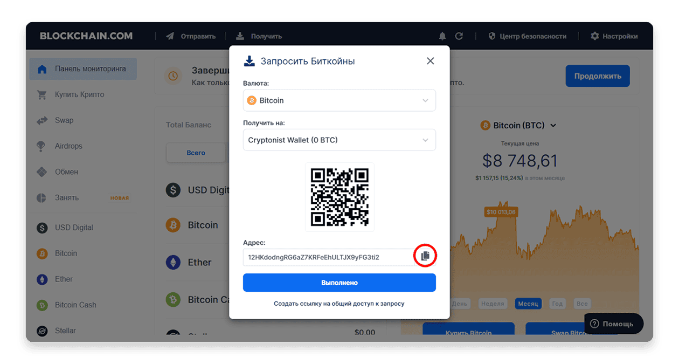Open Центр безопасности via the shield icon
The image size is (679, 364).
(492, 36)
